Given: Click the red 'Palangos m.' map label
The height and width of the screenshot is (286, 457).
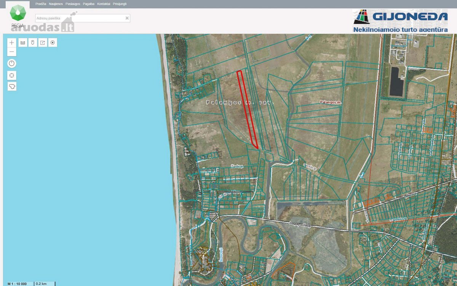Looking at the screenshot, I should click(331, 102).
